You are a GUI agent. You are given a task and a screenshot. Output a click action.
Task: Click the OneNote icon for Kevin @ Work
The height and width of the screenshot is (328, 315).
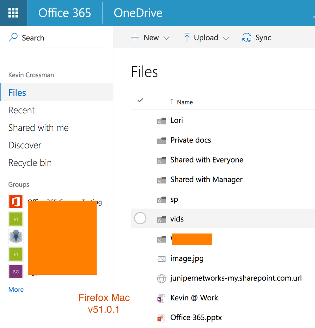(161, 298)
